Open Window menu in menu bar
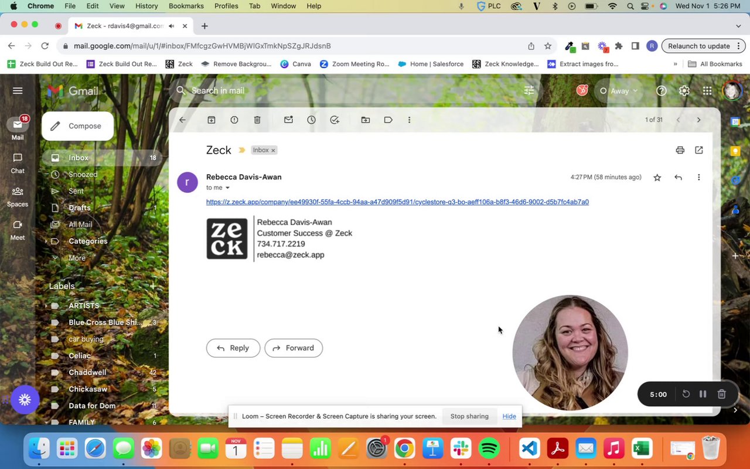Image resolution: width=750 pixels, height=469 pixels. coord(283,6)
